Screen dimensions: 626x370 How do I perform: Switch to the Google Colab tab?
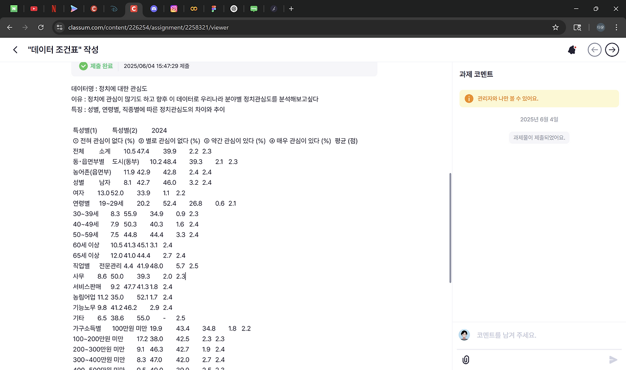pos(194,9)
